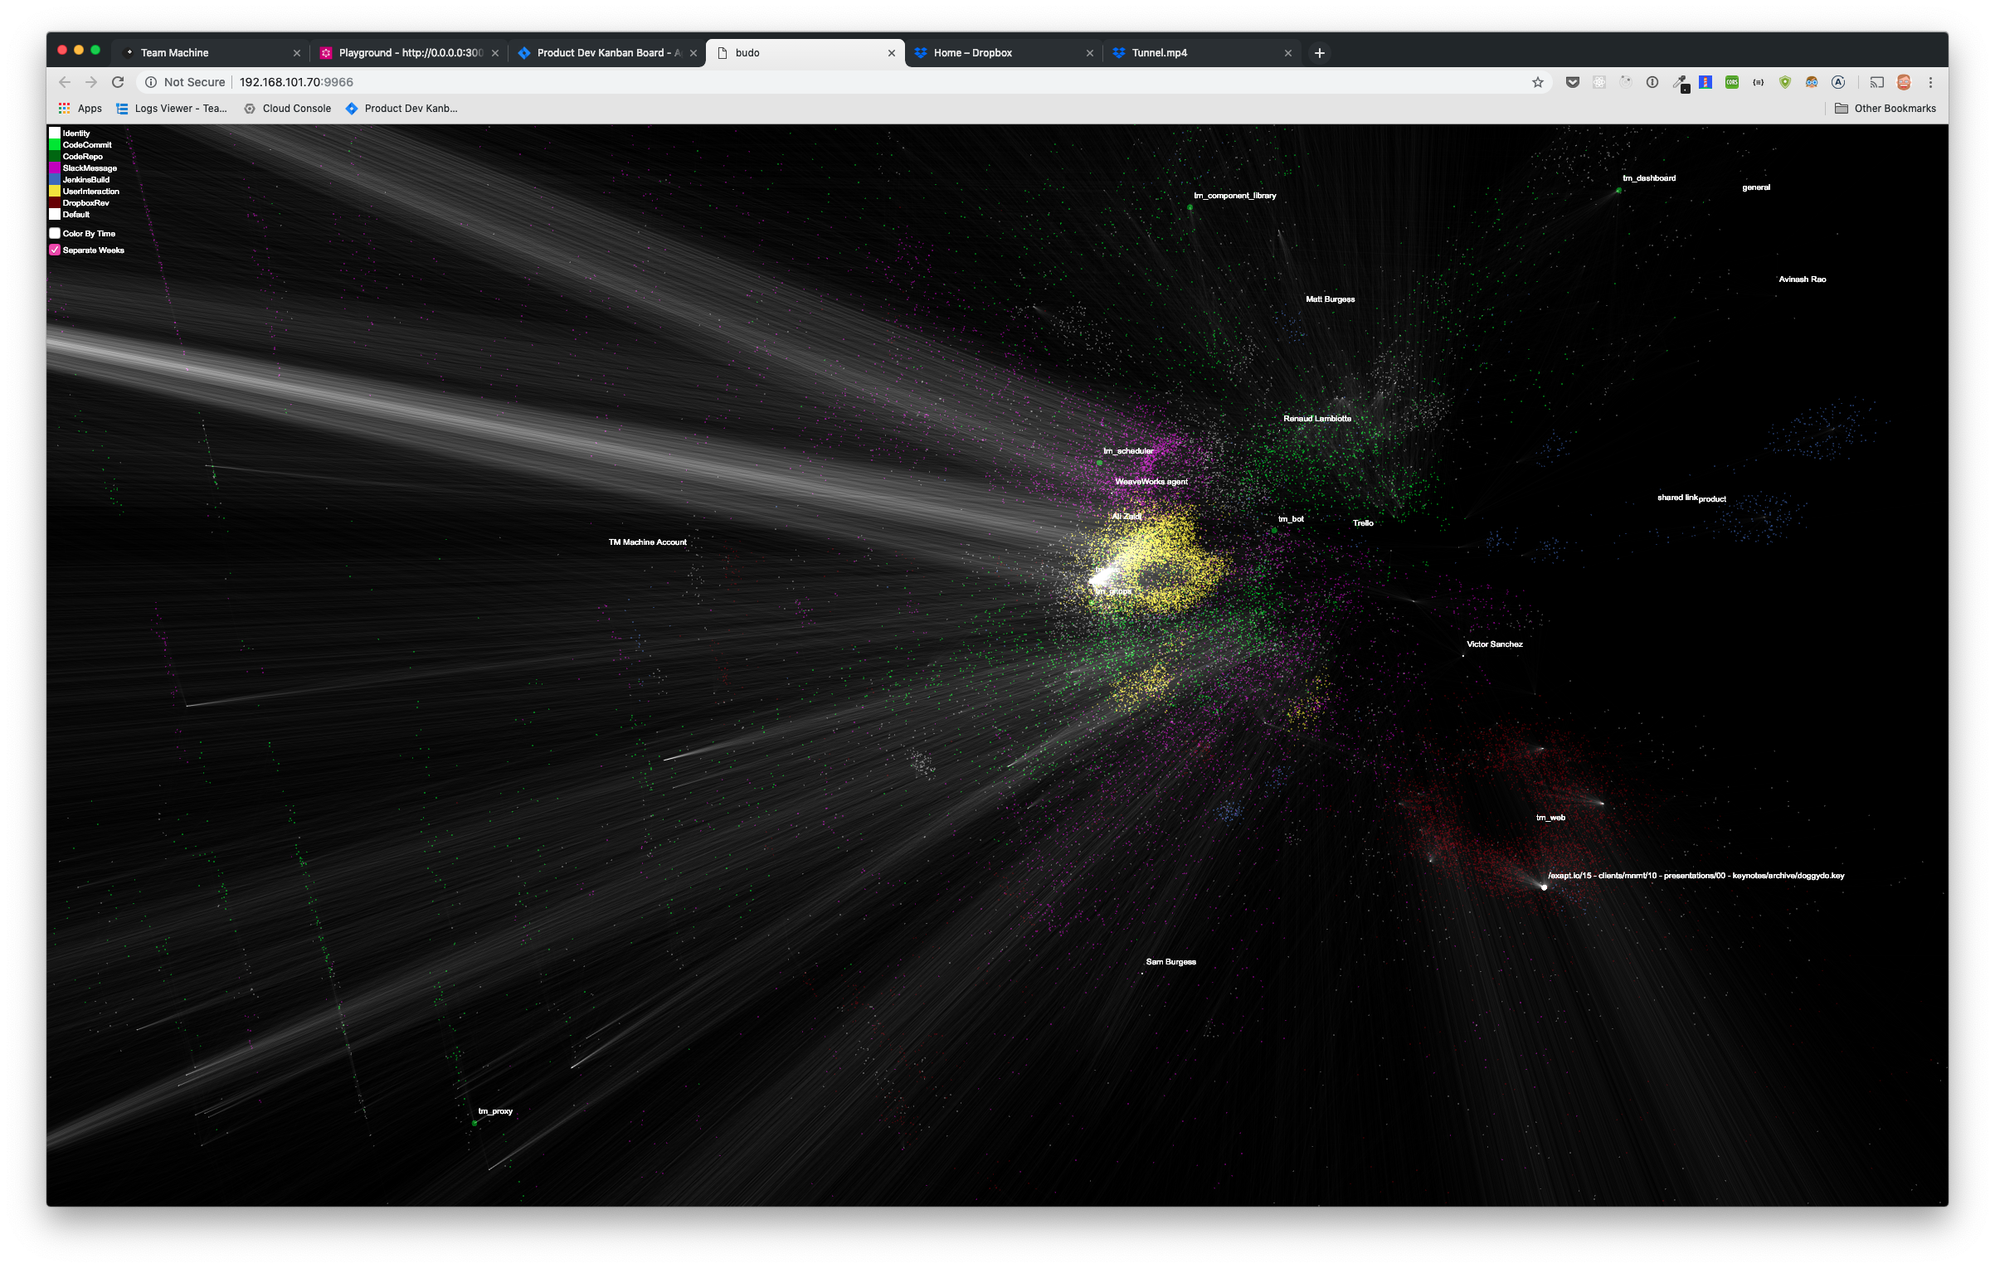The width and height of the screenshot is (1995, 1268).
Task: Click the yellow UserInteraction swatch
Action: [x=55, y=191]
